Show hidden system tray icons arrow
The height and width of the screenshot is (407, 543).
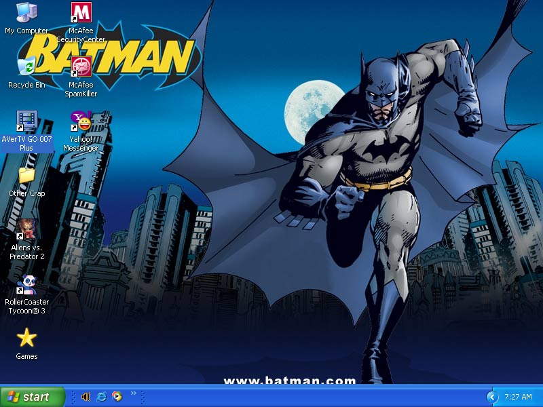click(492, 397)
